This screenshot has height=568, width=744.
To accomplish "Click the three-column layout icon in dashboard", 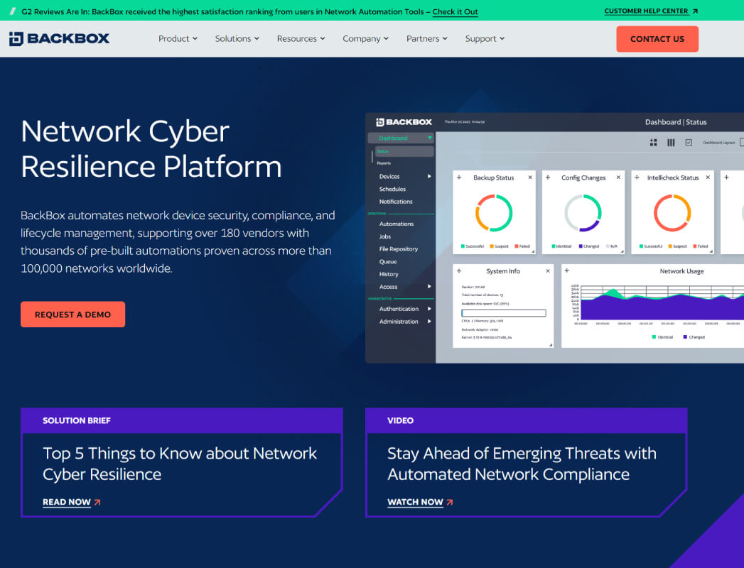I will tap(671, 143).
